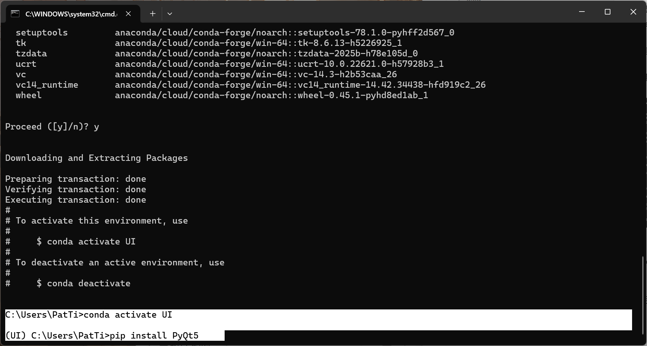Click the empty title bar area
Screen dimensions: 647x346
pos(373,12)
